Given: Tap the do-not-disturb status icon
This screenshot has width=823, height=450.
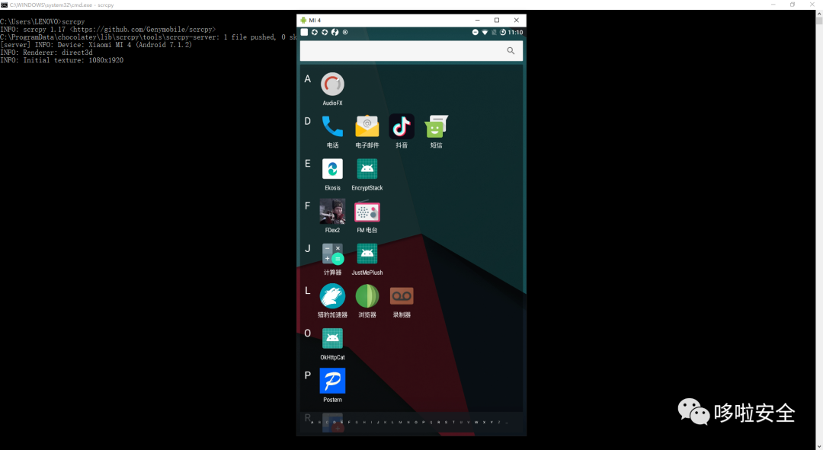Looking at the screenshot, I should coord(475,33).
